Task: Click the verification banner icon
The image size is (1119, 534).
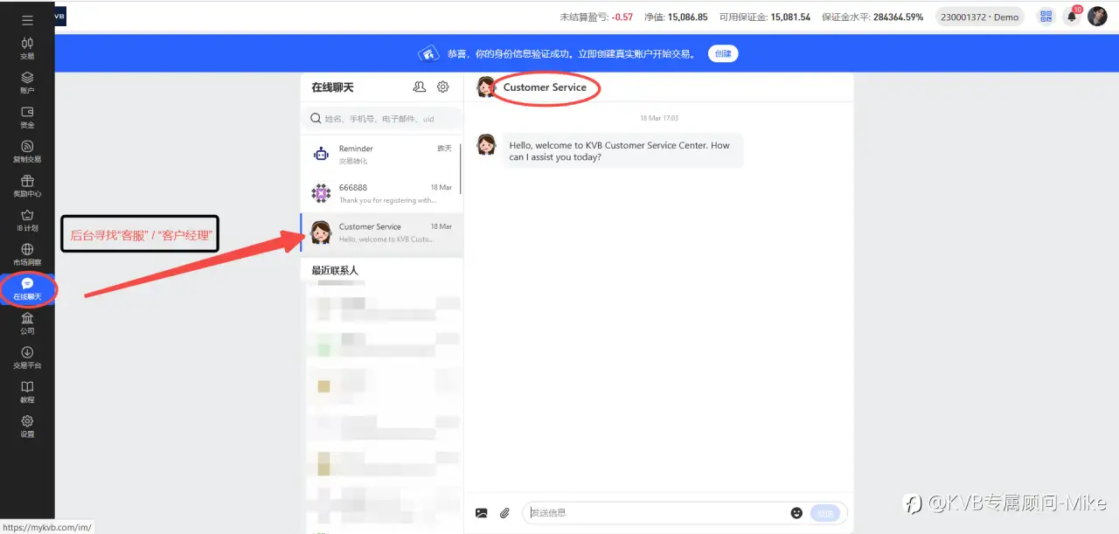Action: pos(428,53)
